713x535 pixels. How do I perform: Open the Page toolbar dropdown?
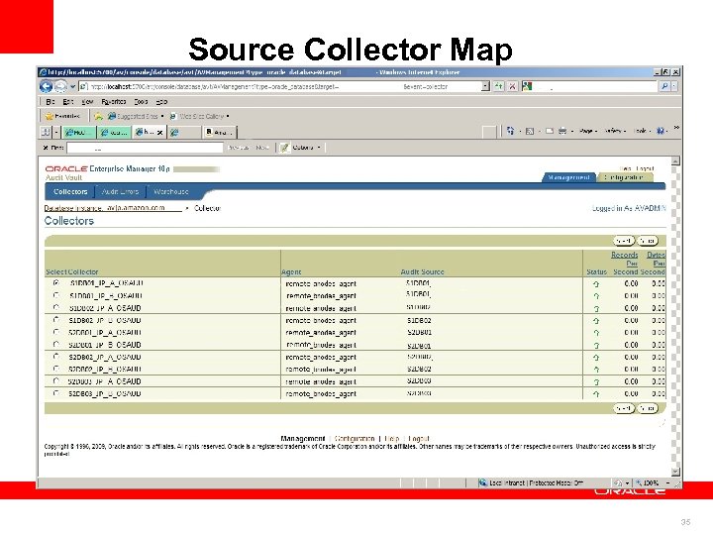(588, 131)
